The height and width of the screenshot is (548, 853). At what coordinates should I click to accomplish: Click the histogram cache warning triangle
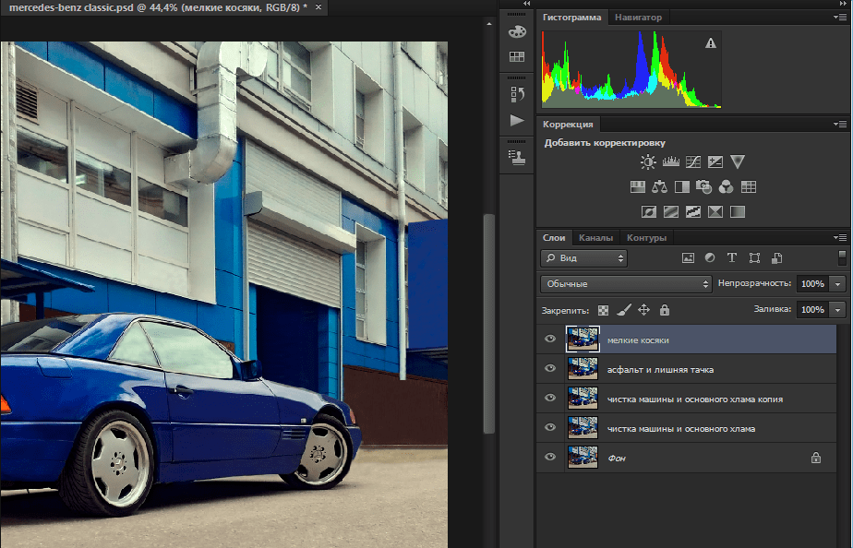[x=711, y=43]
